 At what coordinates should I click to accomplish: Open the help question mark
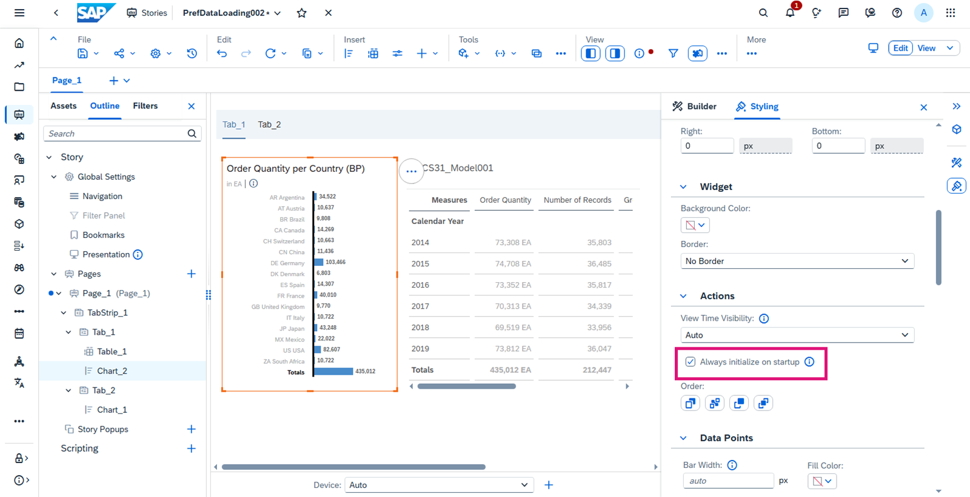click(x=897, y=13)
